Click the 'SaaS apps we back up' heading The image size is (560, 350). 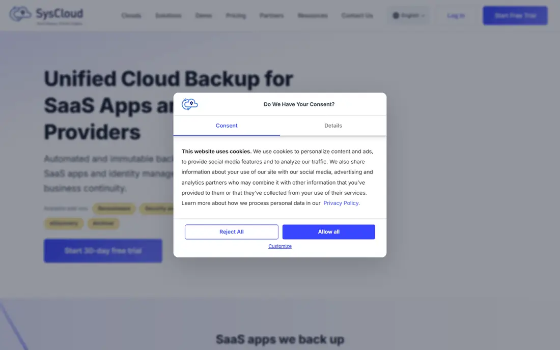pos(280,339)
